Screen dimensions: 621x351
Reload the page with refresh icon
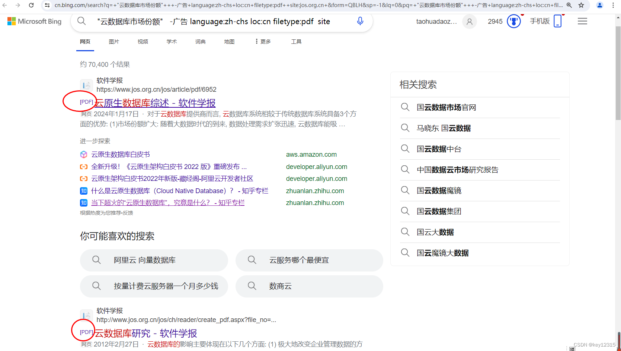tap(31, 5)
